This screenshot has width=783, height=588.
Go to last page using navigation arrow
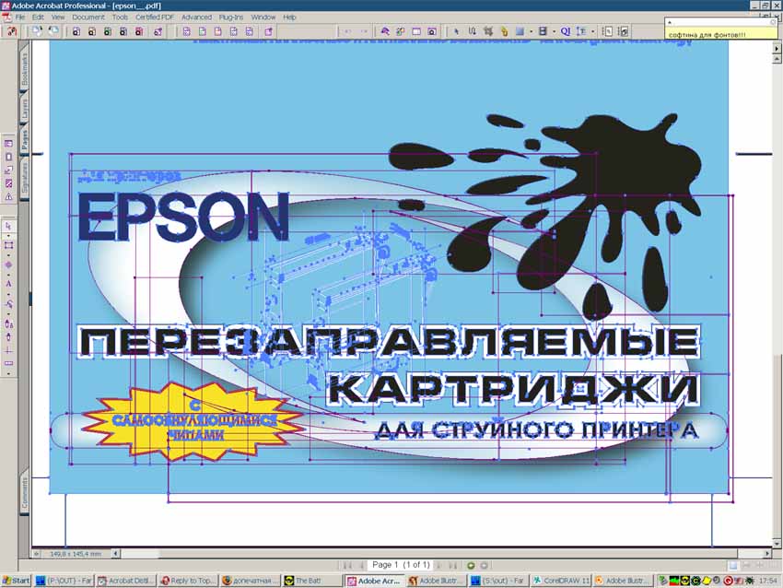coord(453,566)
